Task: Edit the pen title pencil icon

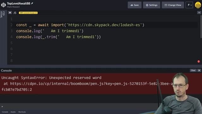Action: pyautogui.click(x=32, y=3)
